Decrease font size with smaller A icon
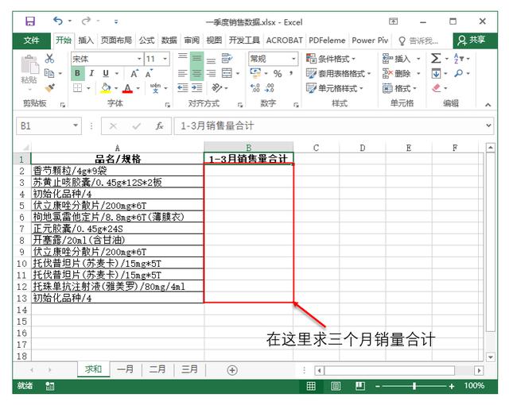This screenshot has width=509, height=405. (149, 74)
